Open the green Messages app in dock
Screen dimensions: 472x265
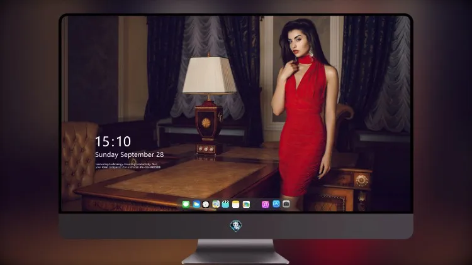(186, 204)
